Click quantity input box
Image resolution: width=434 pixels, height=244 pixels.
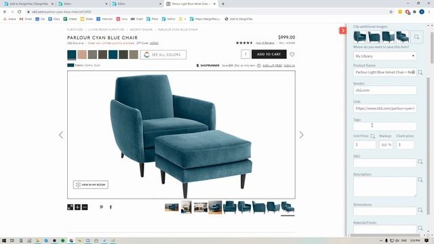[x=245, y=54]
